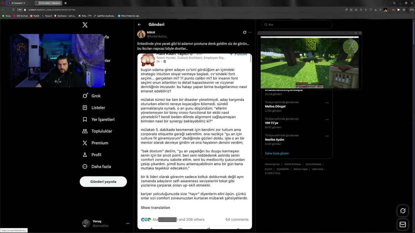This screenshot has width=415, height=233.
Task: Open the Hizmet Şartları footer link
Action: 272,164
